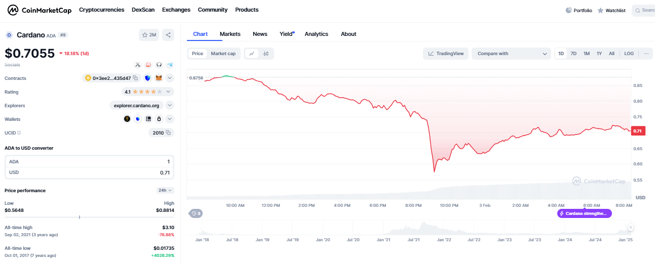
Task: Enable LOG scale on the chart
Action: point(629,54)
